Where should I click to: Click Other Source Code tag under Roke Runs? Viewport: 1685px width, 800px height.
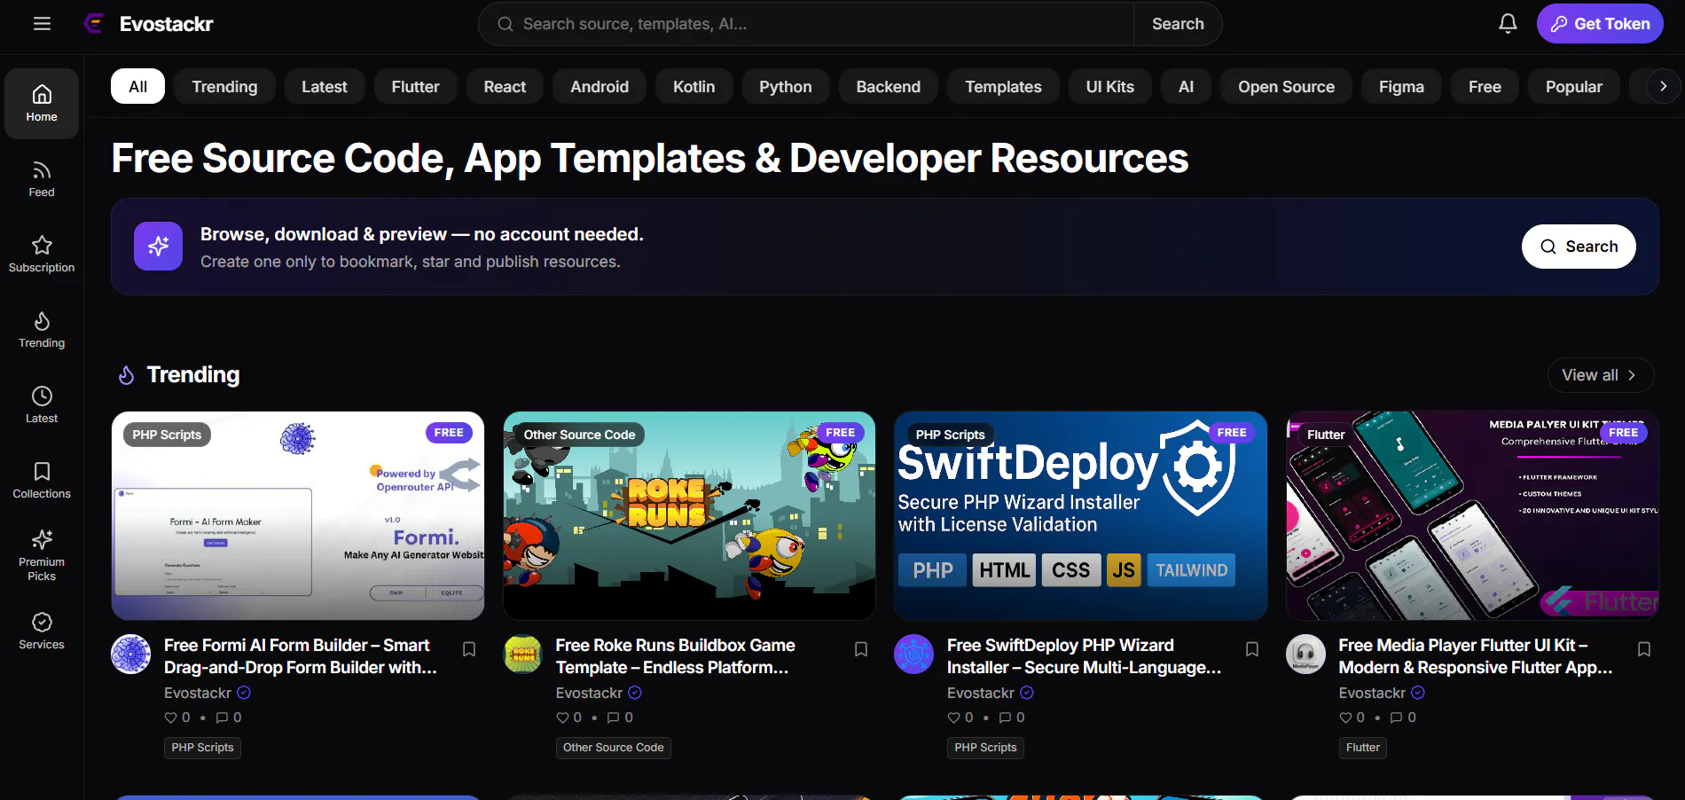click(x=613, y=748)
